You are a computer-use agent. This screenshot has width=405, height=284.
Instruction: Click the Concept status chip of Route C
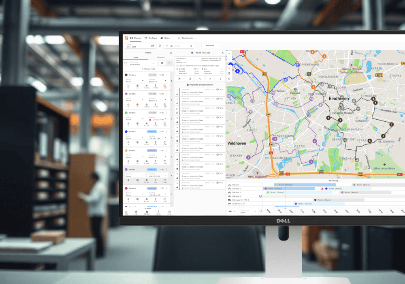[153, 113]
